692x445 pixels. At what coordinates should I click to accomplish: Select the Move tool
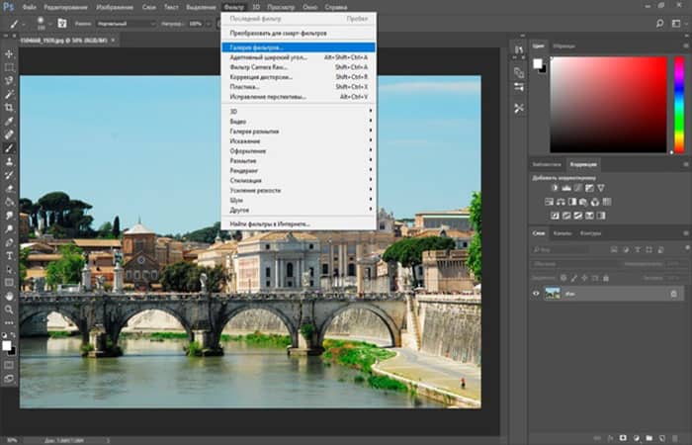click(9, 53)
